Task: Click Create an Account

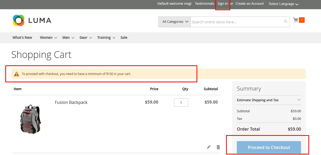Action: [249, 4]
